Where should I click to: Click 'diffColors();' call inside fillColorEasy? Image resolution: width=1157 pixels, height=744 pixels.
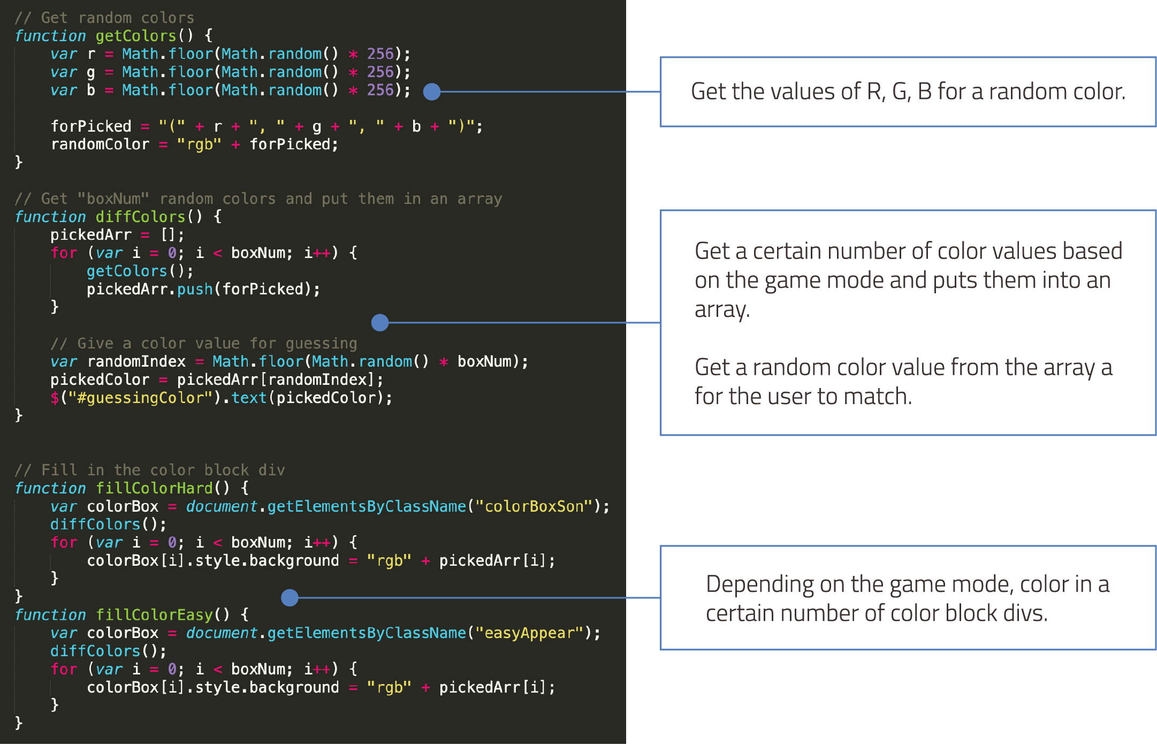point(109,651)
